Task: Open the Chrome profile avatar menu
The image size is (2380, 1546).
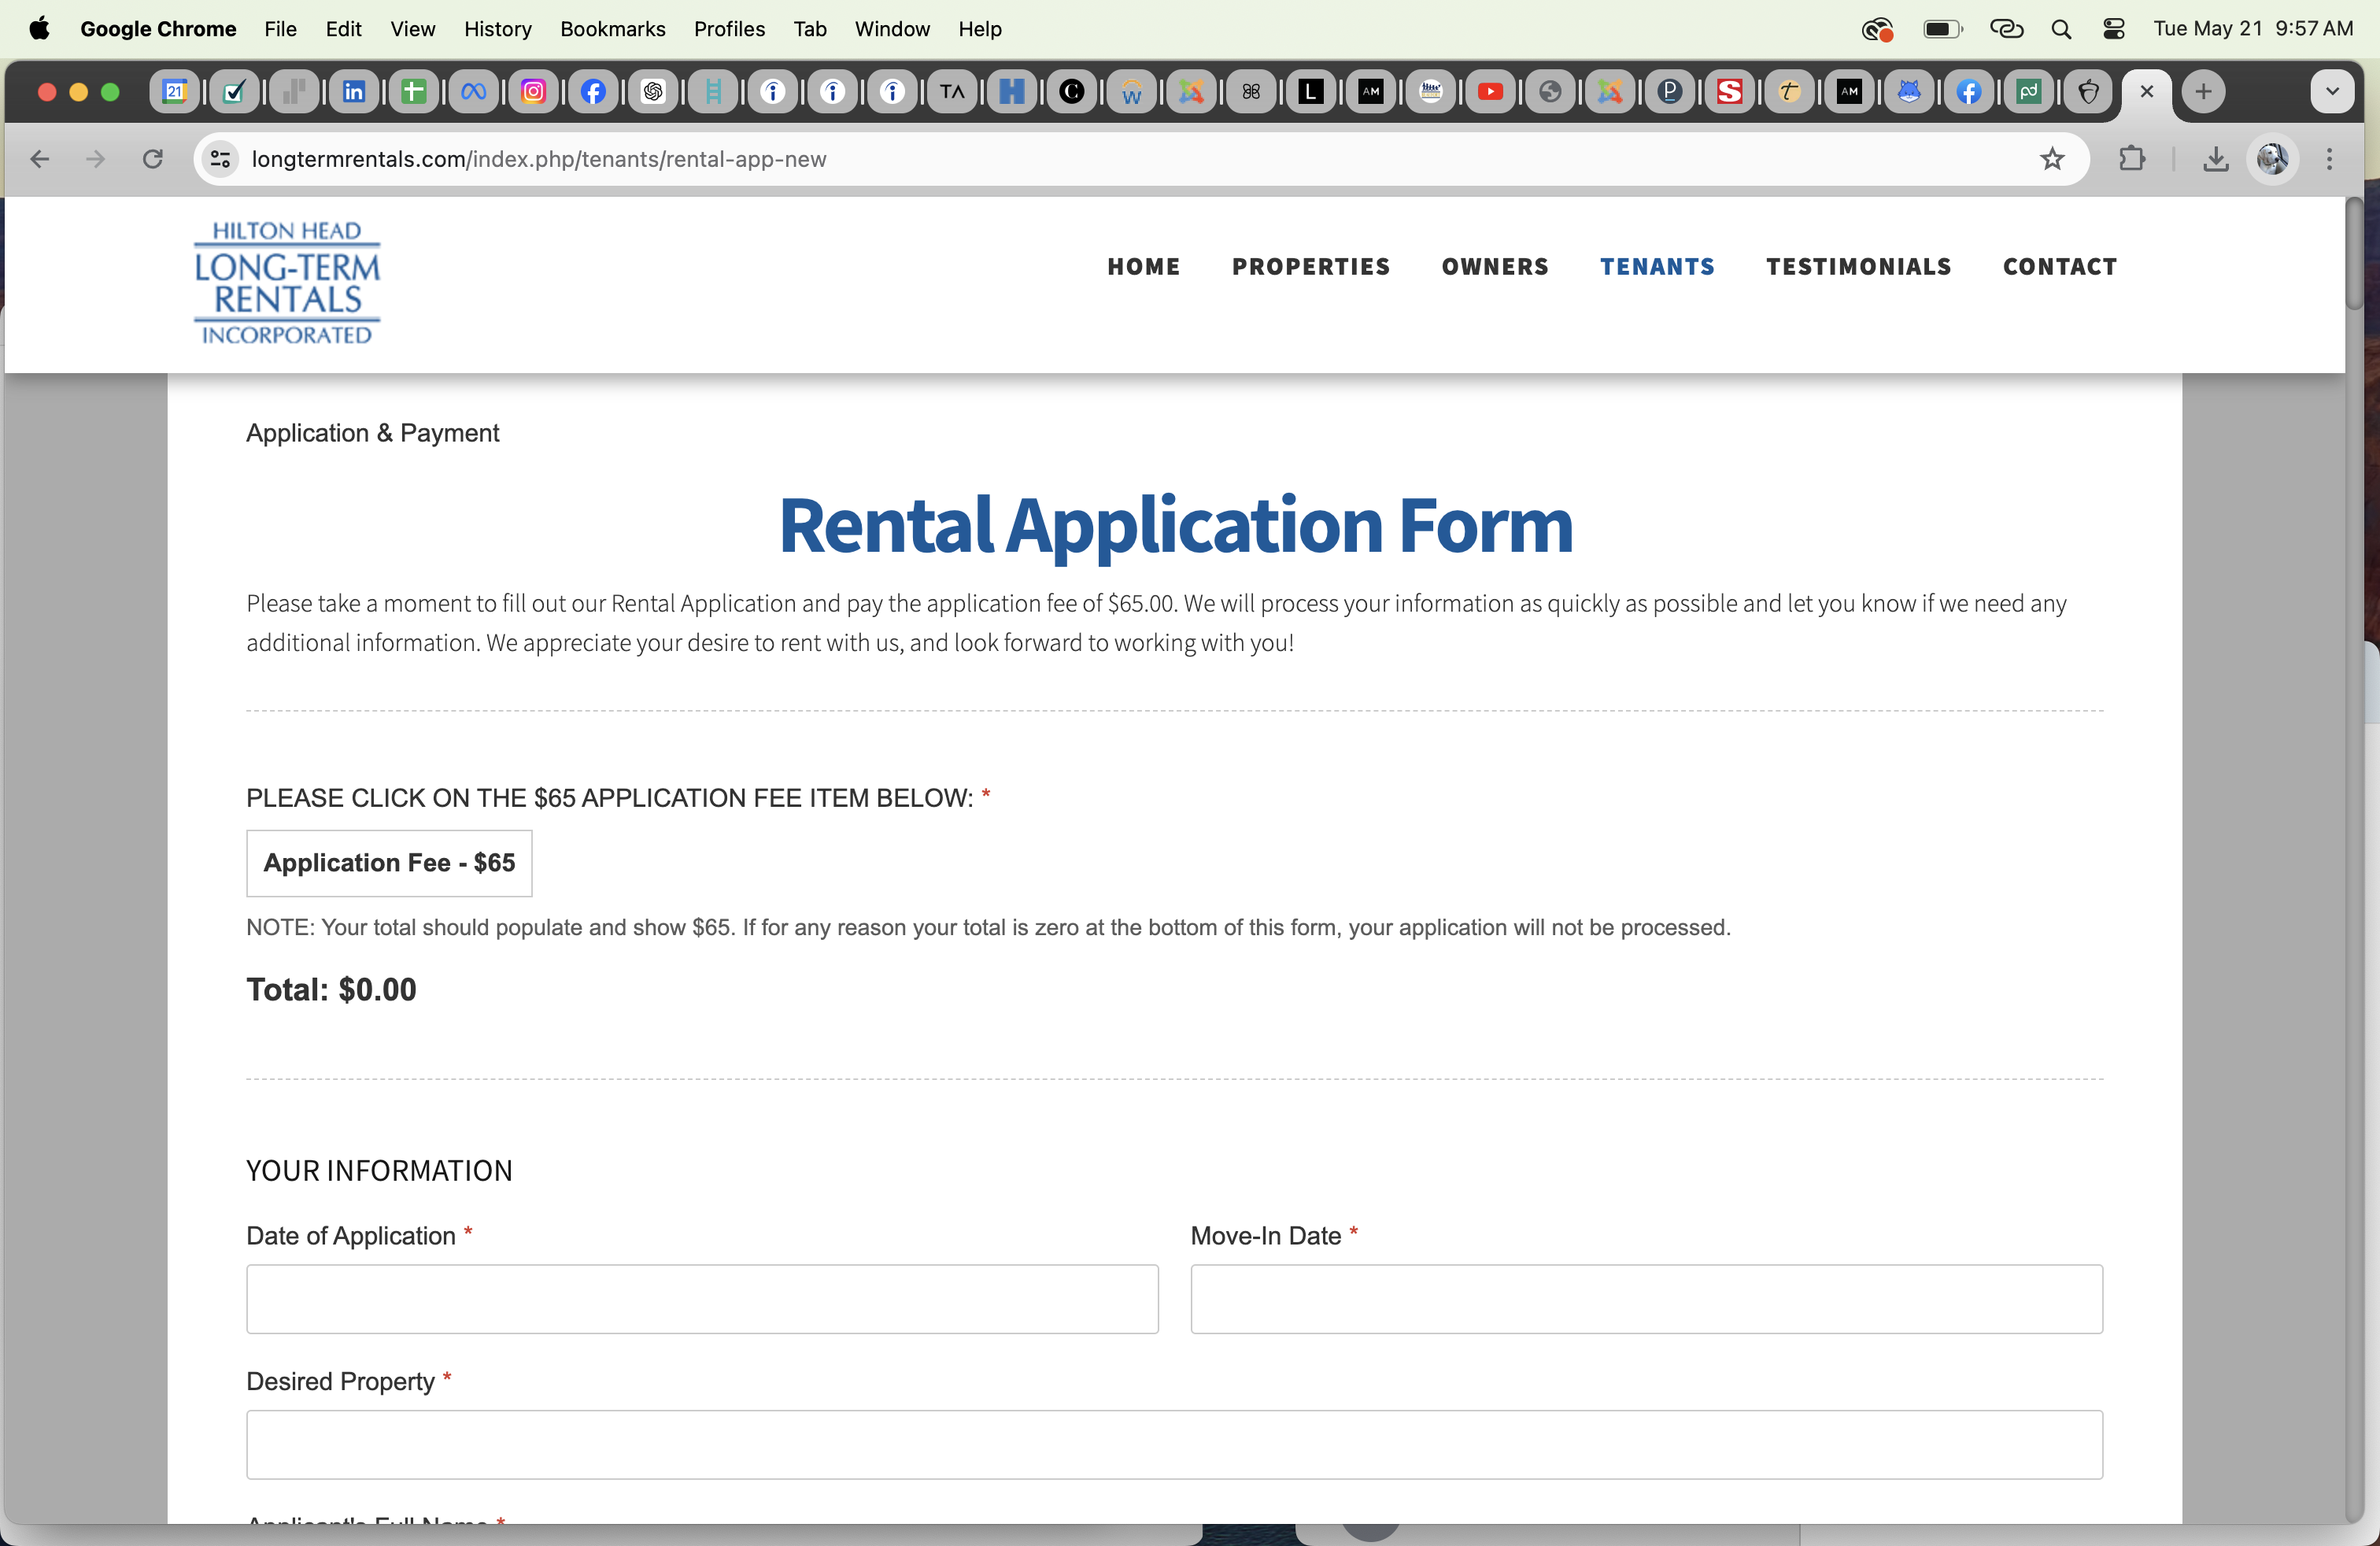Action: pos(2272,159)
